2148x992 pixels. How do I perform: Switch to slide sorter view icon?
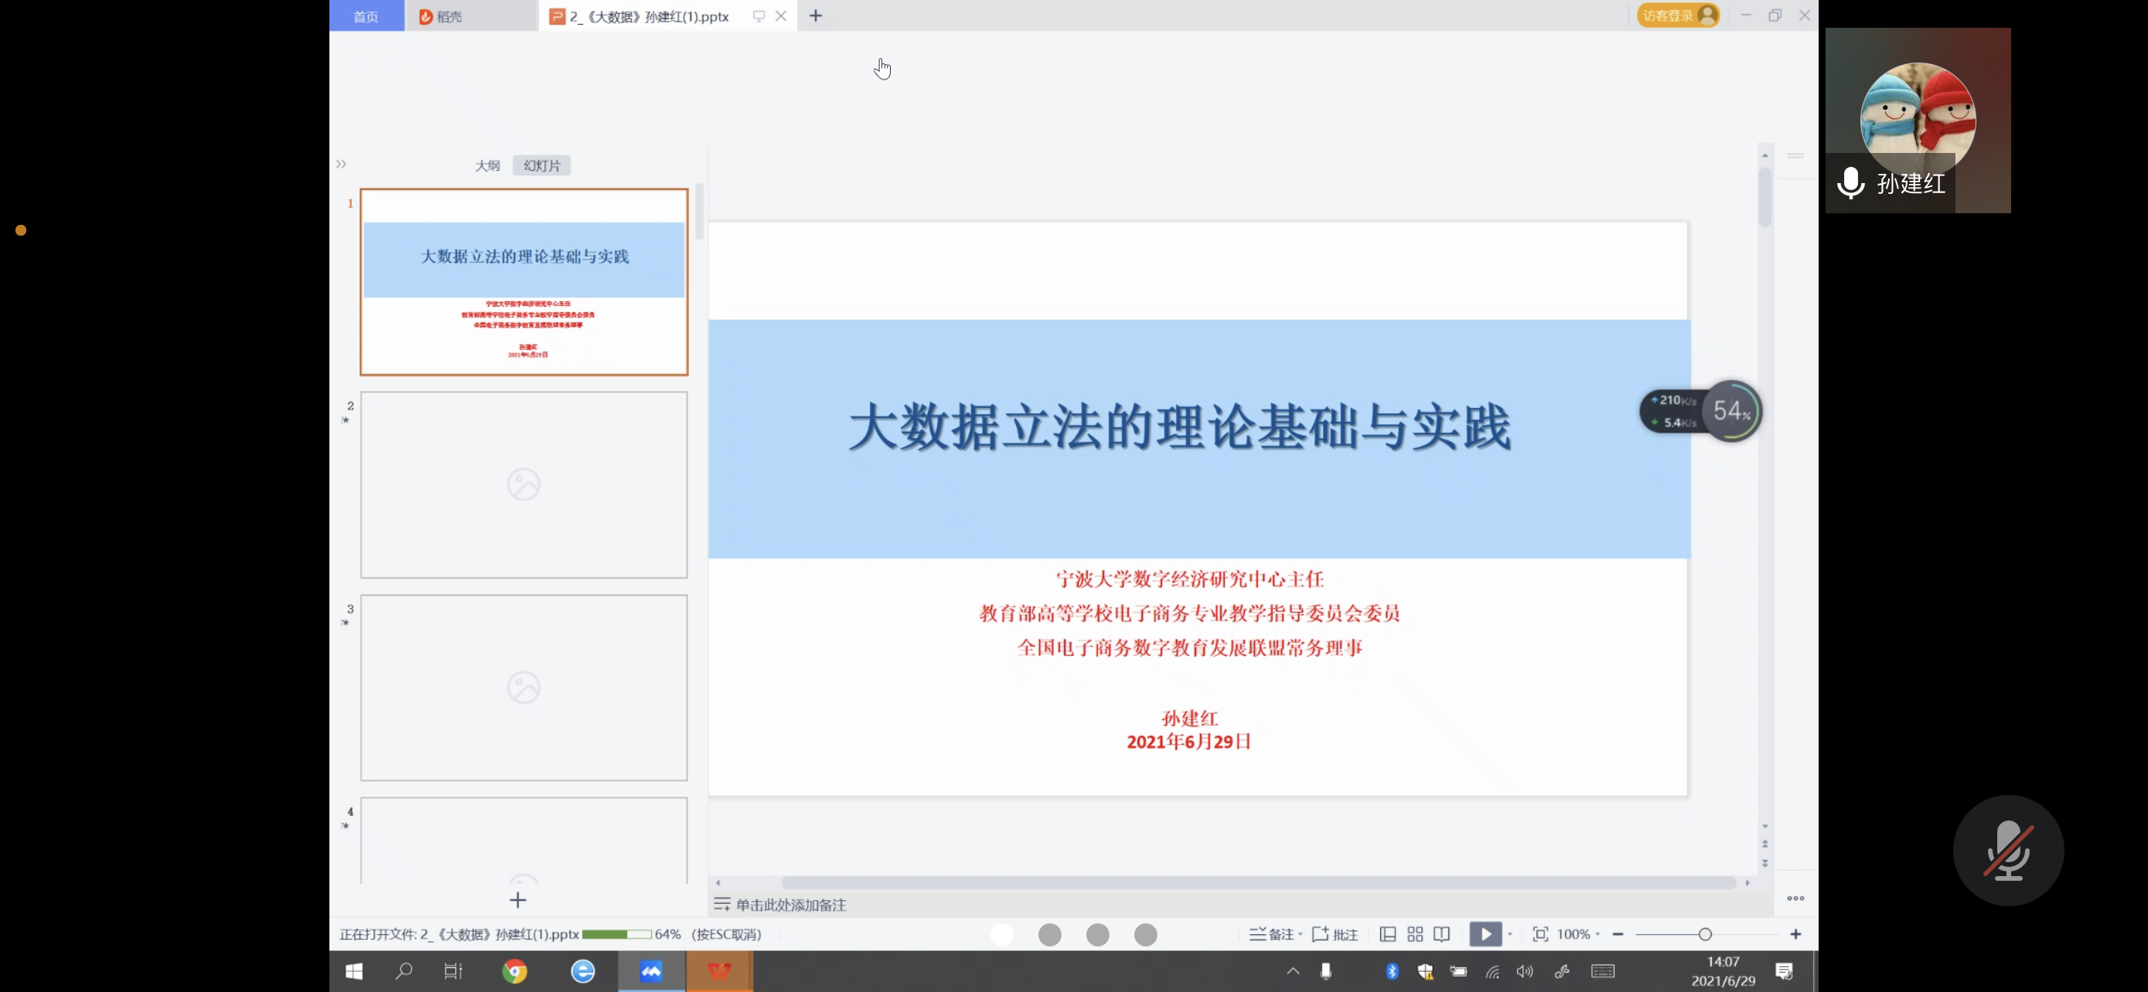pos(1416,935)
